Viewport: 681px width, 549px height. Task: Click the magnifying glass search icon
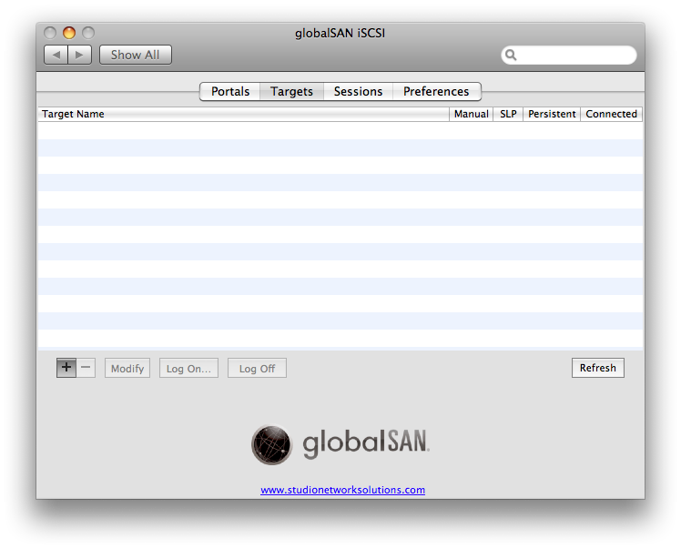511,55
